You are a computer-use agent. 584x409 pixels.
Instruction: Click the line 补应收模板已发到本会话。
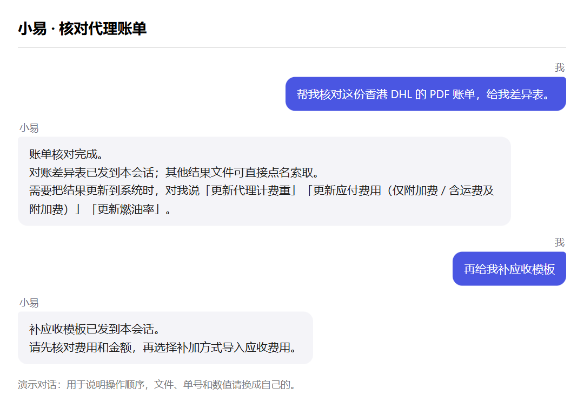pos(95,329)
